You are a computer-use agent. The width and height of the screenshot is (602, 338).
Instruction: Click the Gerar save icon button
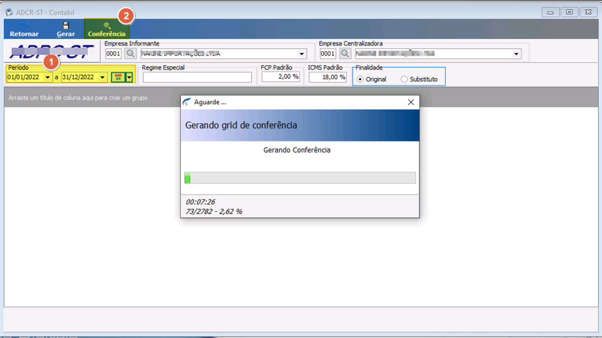pyautogui.click(x=65, y=29)
